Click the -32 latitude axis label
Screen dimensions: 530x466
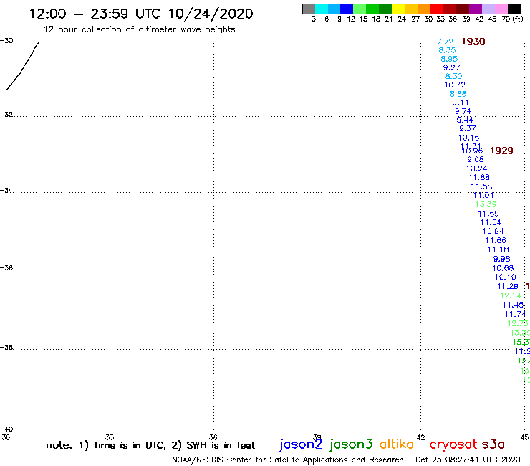(x=6, y=115)
